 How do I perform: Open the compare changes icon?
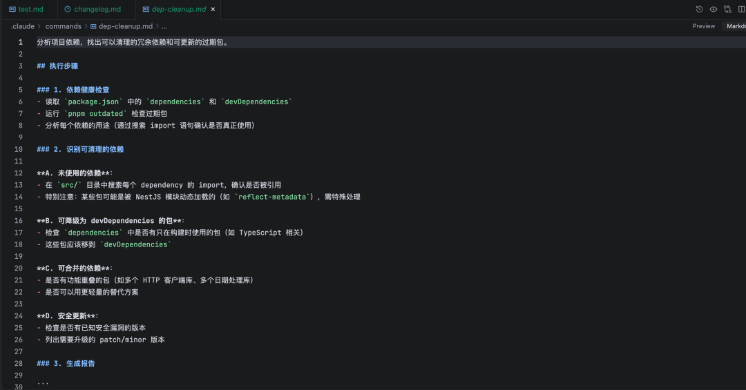[727, 9]
